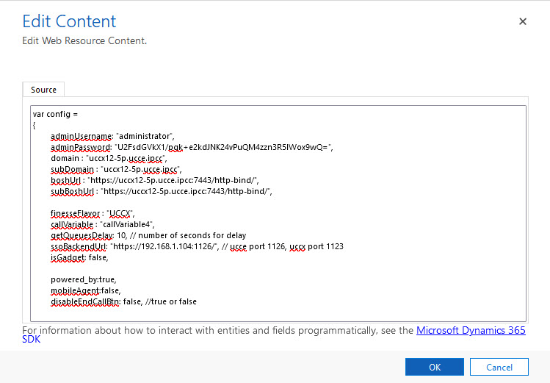Click the subDomain line in the editor
The height and width of the screenshot is (383, 550).
click(x=116, y=169)
